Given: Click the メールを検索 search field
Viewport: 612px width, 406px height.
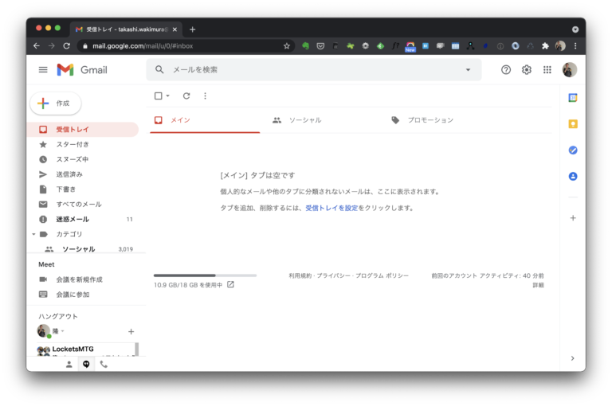Looking at the screenshot, I should pyautogui.click(x=311, y=70).
